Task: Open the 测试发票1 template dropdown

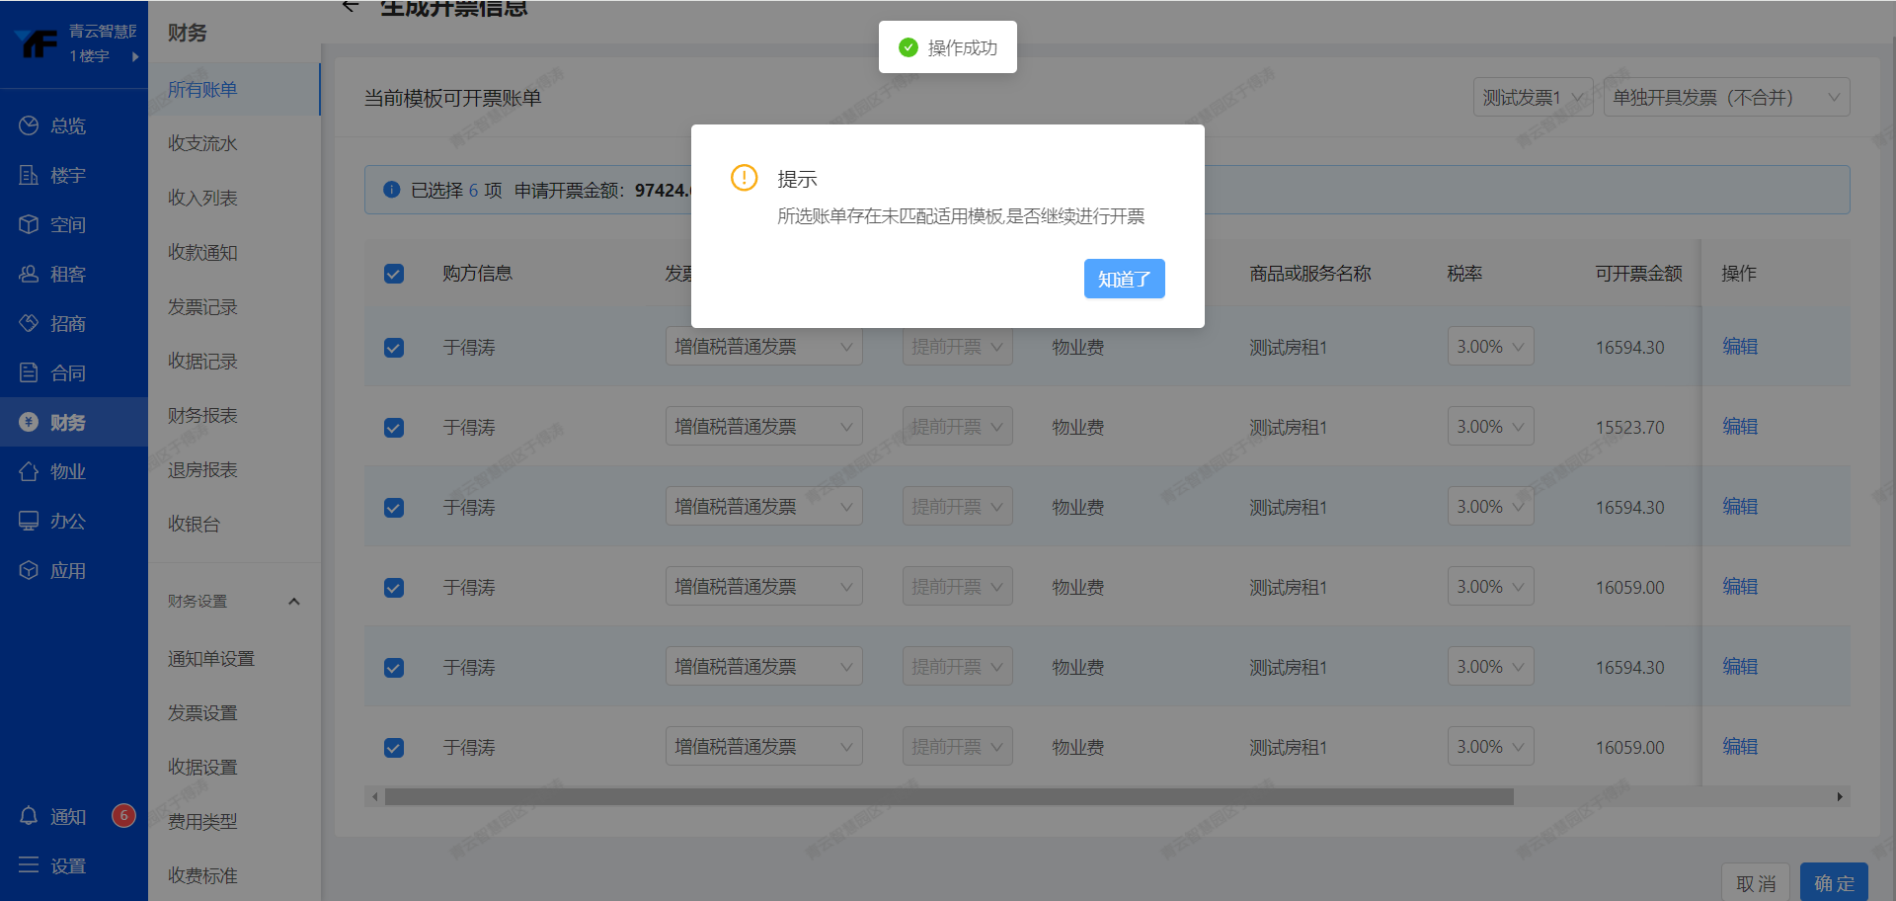Action: pos(1532,98)
